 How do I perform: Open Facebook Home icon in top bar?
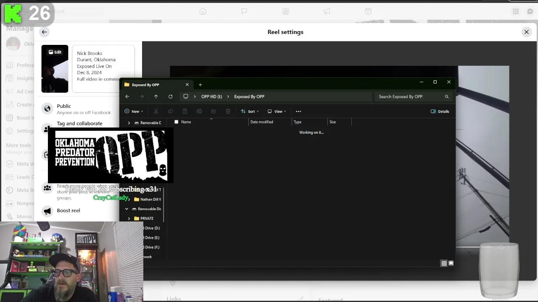(203, 11)
